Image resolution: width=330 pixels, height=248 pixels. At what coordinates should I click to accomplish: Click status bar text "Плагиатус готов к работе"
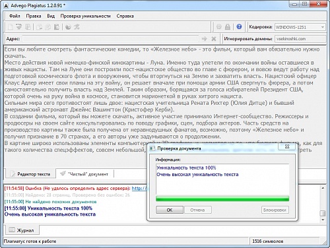[30, 241]
